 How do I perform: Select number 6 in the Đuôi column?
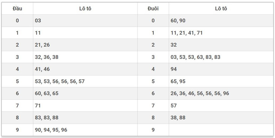click(153, 93)
